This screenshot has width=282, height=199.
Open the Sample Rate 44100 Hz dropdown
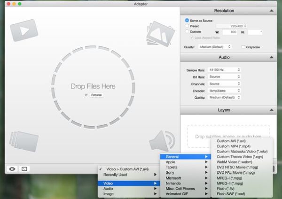(x=225, y=70)
